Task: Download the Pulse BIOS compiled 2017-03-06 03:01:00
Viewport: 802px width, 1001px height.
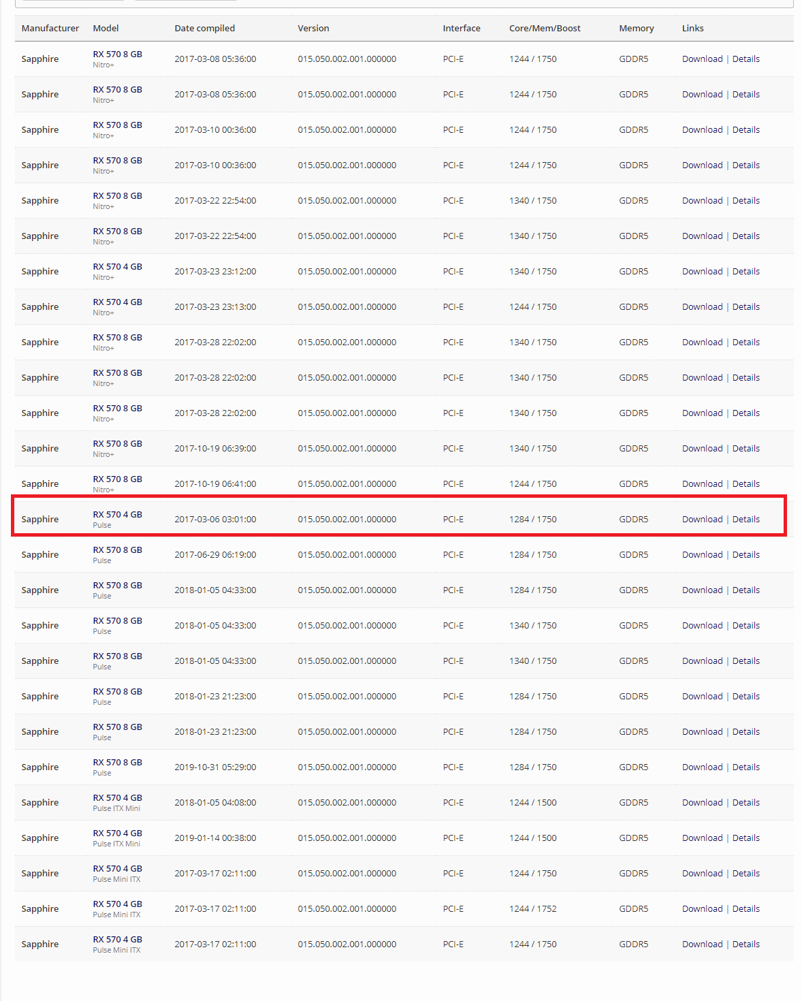Action: [x=702, y=519]
